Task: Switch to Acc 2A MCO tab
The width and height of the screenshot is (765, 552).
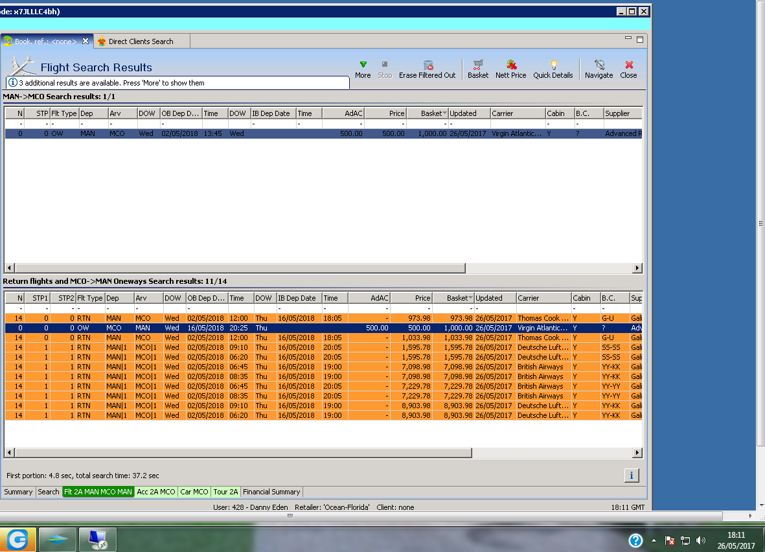Action: pyautogui.click(x=156, y=492)
